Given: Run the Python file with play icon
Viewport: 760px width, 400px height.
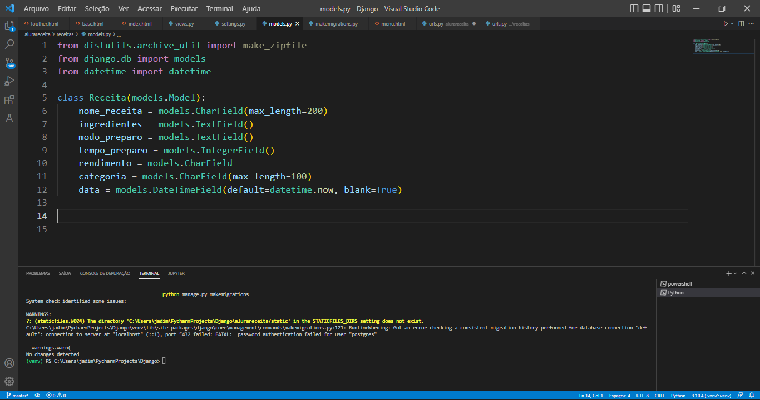Looking at the screenshot, I should 726,24.
